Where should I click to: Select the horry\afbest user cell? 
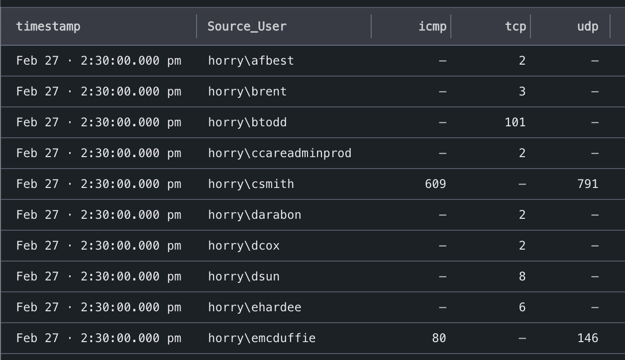pos(251,61)
